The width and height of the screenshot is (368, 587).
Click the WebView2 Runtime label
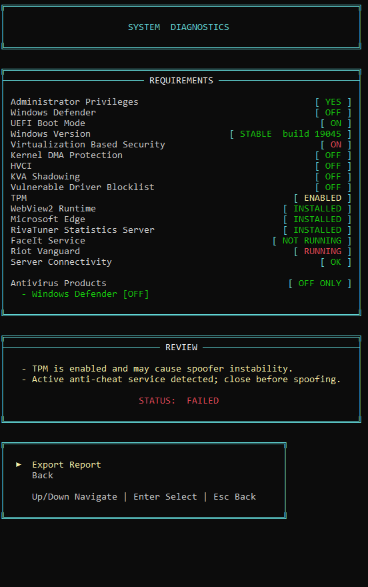pyautogui.click(x=53, y=209)
